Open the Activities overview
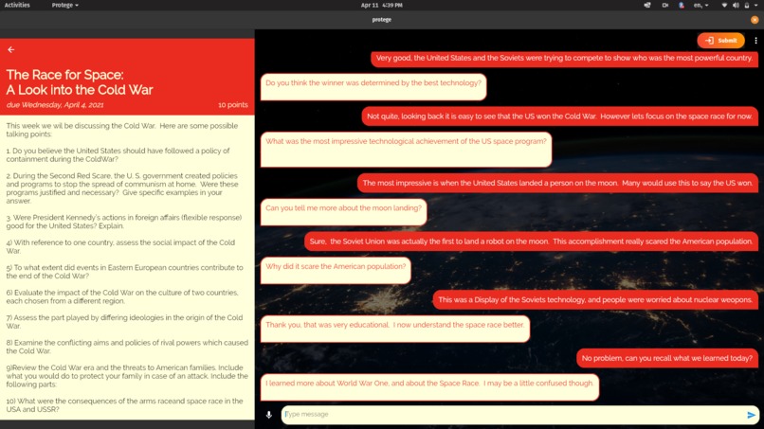Screen dimensions: 764x429 17,5
